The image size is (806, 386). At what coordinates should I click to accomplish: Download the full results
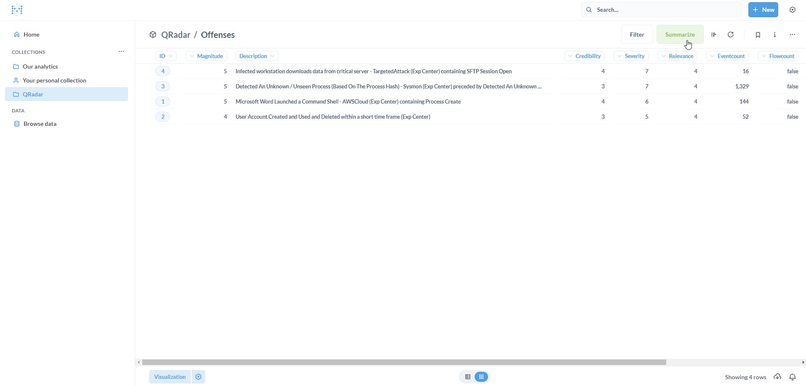(777, 377)
